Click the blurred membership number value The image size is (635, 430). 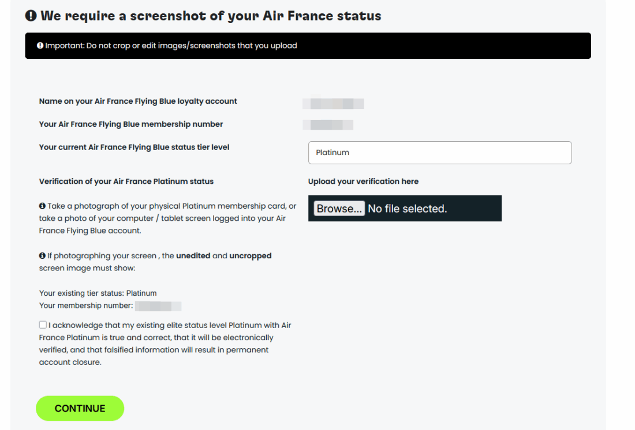pos(328,125)
